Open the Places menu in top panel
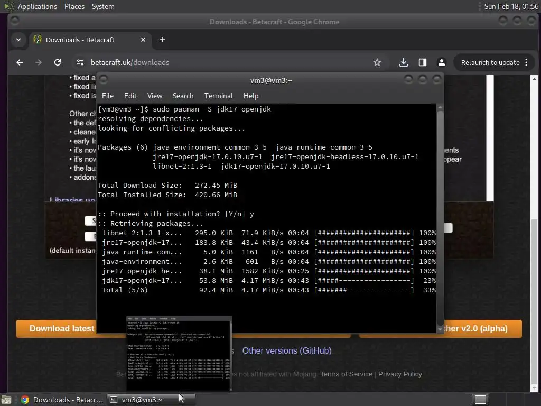 coord(74,6)
